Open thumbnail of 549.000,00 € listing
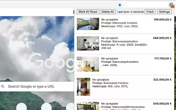 click(88, 106)
